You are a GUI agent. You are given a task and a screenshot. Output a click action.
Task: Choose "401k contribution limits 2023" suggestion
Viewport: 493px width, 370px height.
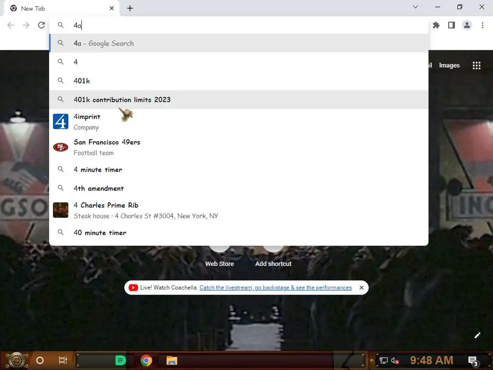[x=239, y=99]
